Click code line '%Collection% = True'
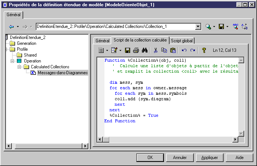Image resolution: width=257 pixels, height=166 pixels. point(134,115)
